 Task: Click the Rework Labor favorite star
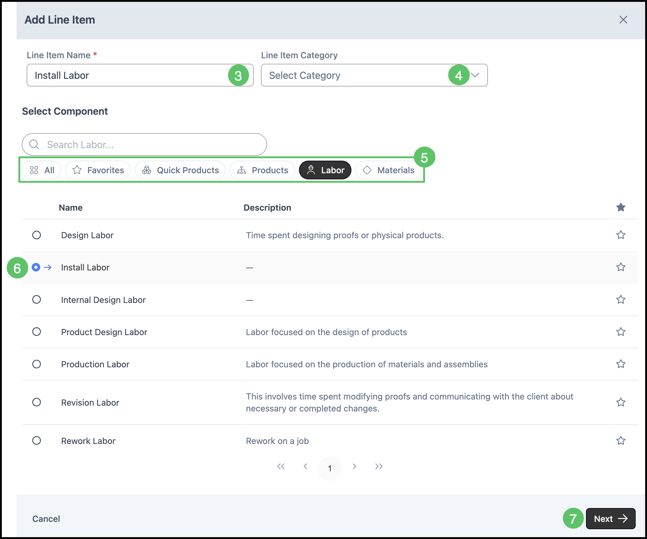621,441
